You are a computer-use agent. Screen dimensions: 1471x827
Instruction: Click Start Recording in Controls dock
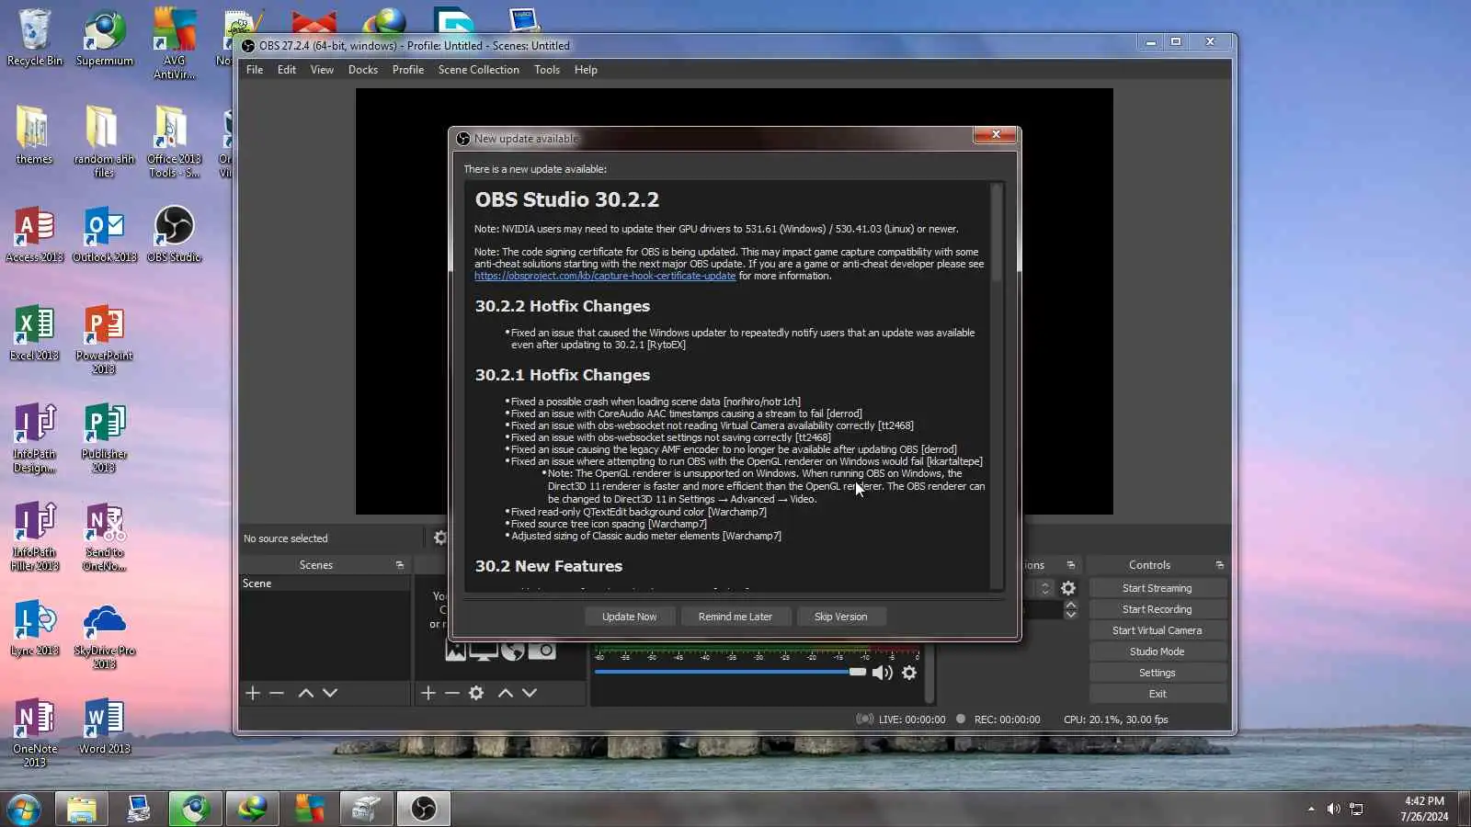point(1157,609)
